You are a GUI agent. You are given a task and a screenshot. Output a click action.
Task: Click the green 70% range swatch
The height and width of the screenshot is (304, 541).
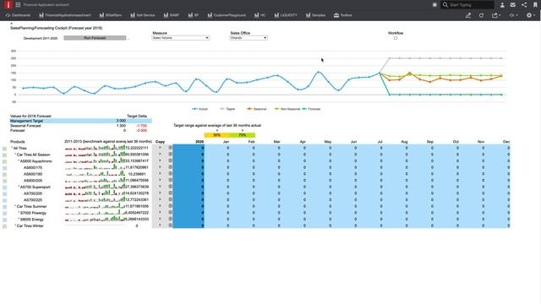coord(243,135)
